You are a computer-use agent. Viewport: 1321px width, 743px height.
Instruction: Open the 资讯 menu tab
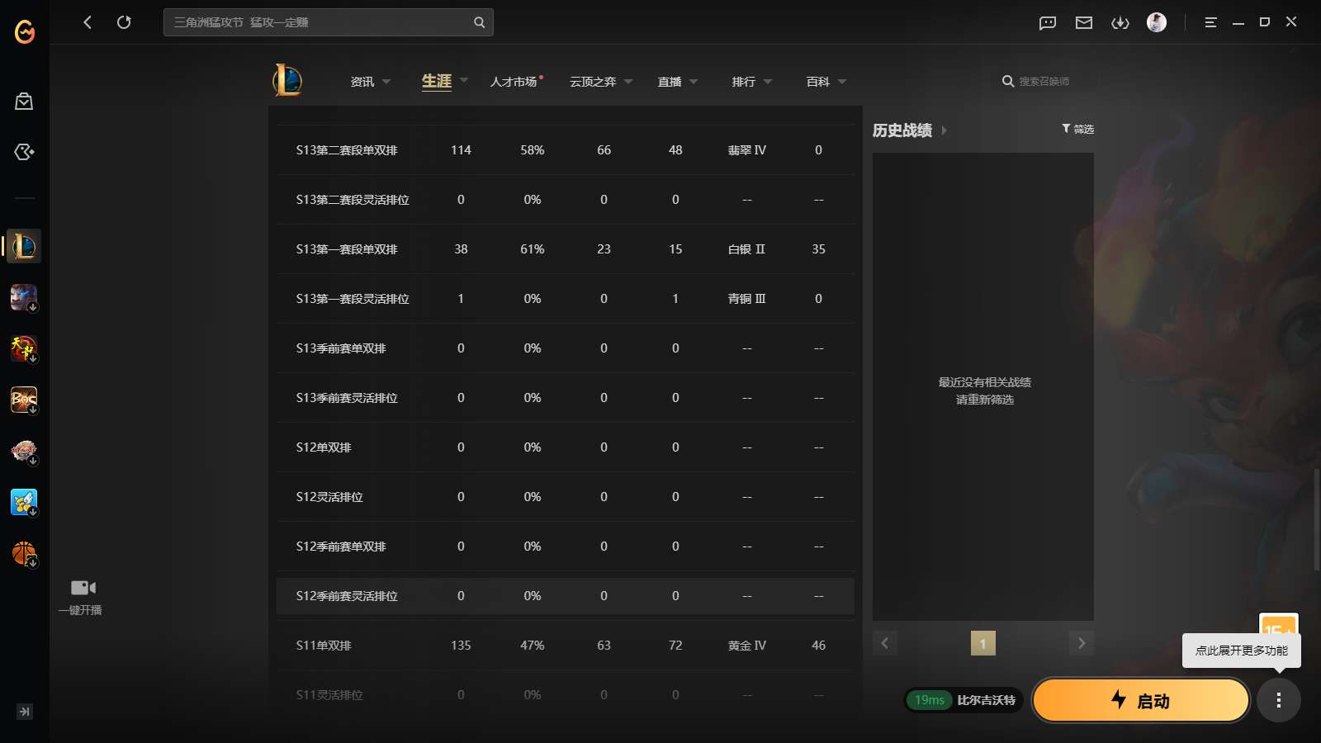[362, 82]
